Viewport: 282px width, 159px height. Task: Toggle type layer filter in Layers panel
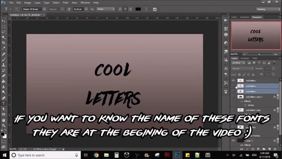pyautogui.click(x=259, y=63)
